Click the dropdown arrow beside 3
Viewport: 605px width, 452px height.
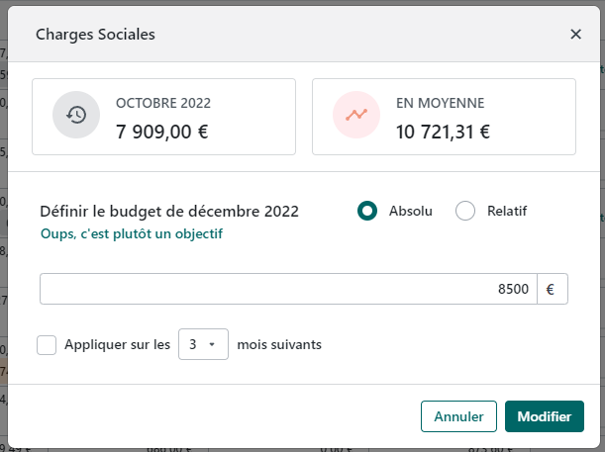point(212,345)
